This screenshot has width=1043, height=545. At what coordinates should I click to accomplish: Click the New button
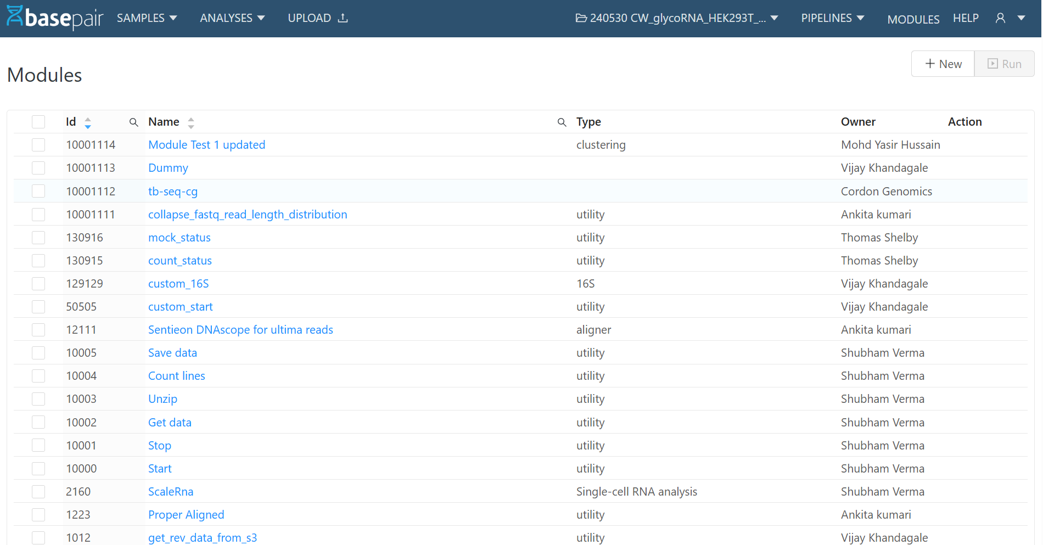click(943, 64)
